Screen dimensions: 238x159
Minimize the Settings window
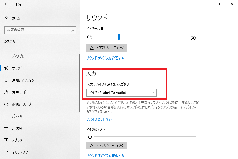pyautogui.click(x=209, y=4)
